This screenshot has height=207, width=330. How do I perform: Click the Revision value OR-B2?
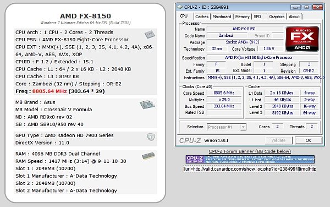tap(309, 71)
